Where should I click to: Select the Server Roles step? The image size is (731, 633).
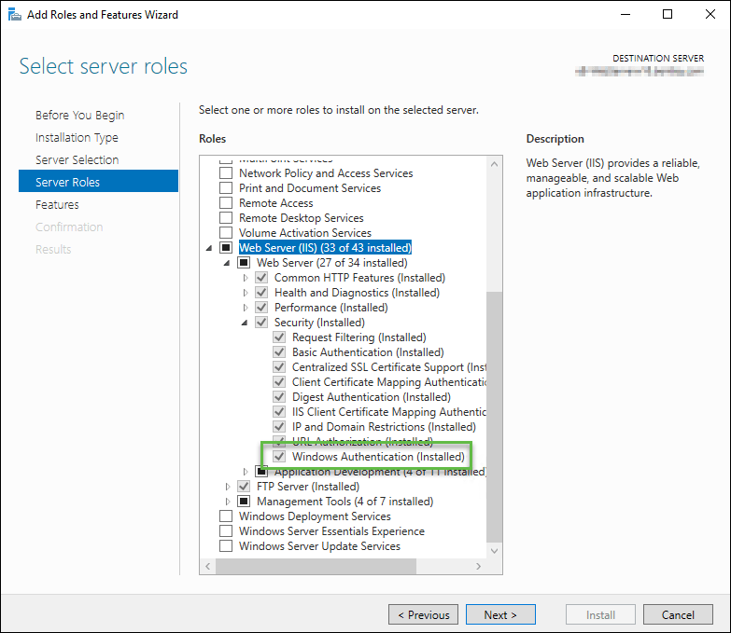pyautogui.click(x=98, y=181)
